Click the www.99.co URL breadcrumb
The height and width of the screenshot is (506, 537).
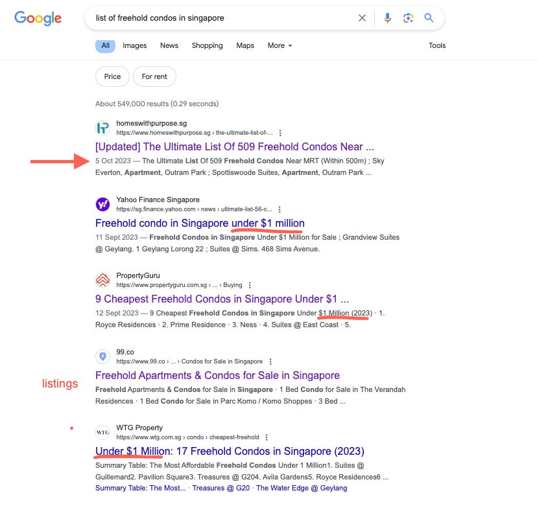coord(189,362)
